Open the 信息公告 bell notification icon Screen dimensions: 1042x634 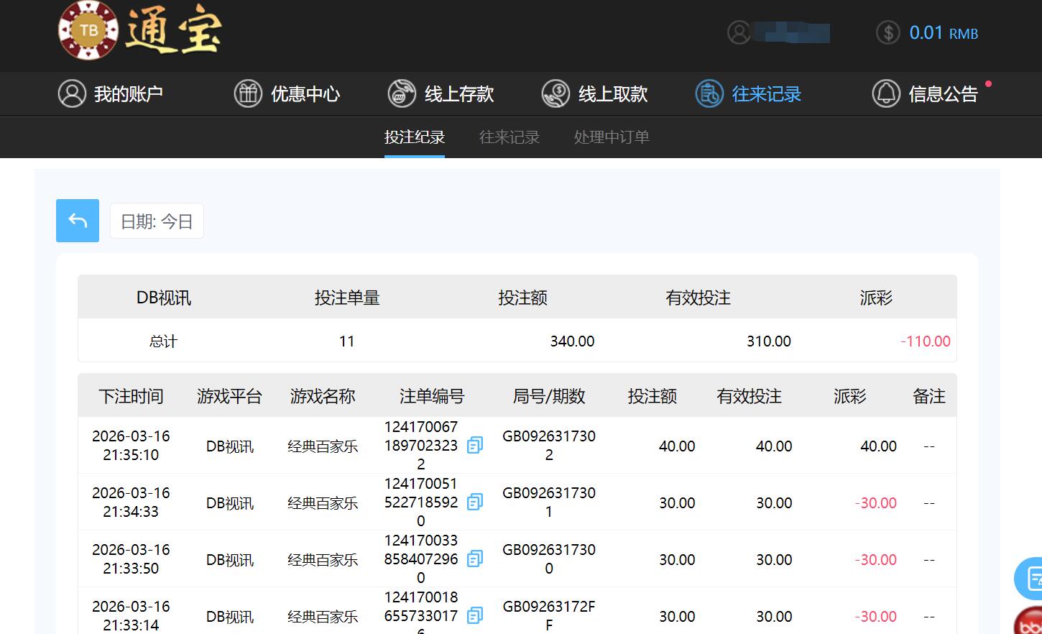(886, 93)
